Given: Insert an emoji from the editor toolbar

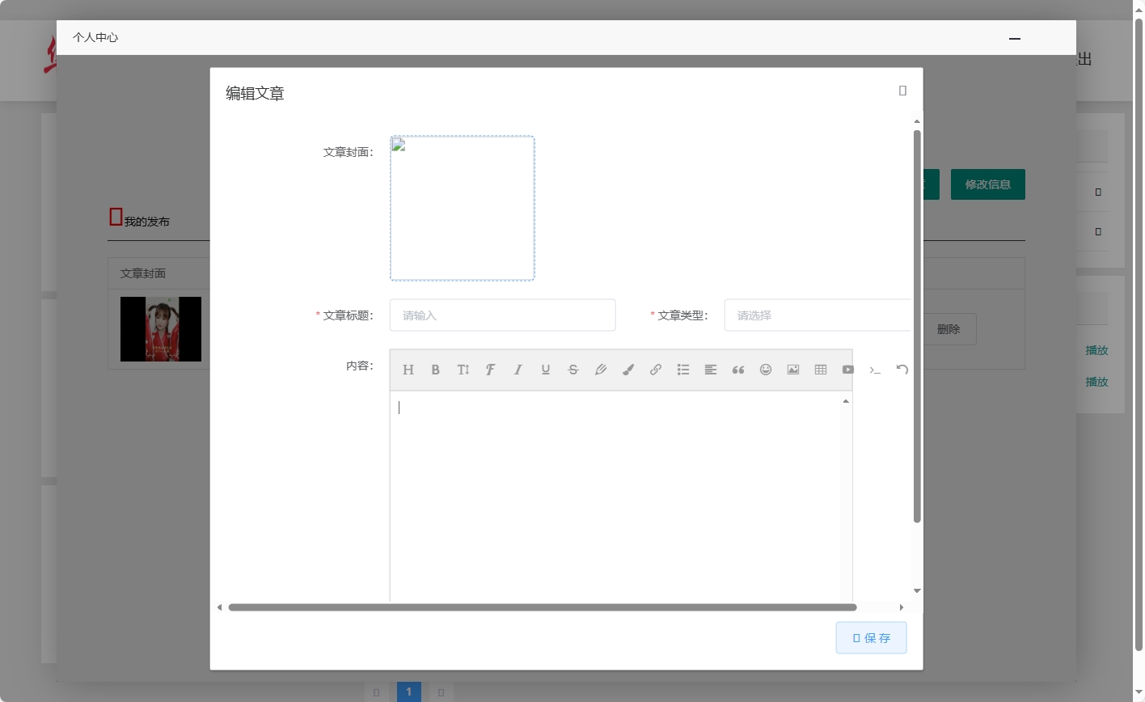Looking at the screenshot, I should coord(766,370).
